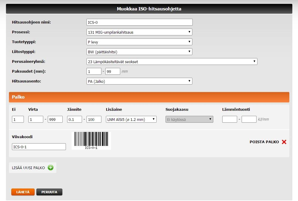
Task: Click the disabled Suojakaasu dropdown
Action: pos(189,119)
